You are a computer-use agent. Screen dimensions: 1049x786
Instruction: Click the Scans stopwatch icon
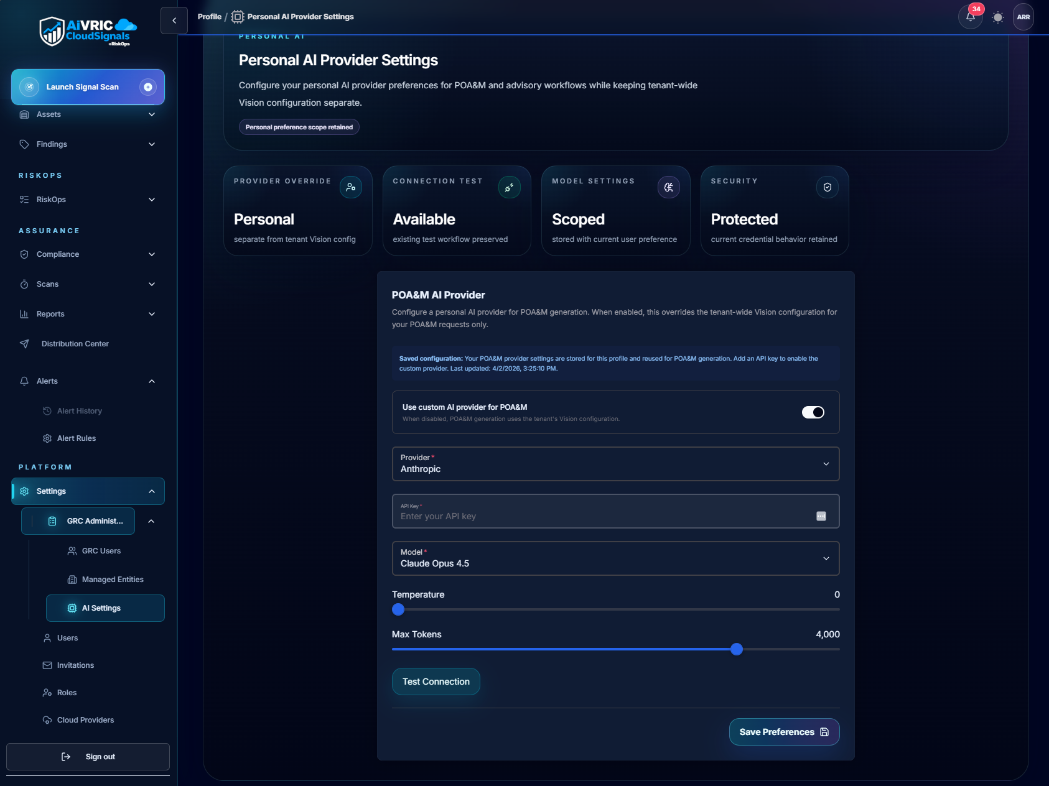24,284
